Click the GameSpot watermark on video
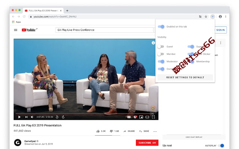Screen dimensions: 239x149 click(x=153, y=108)
